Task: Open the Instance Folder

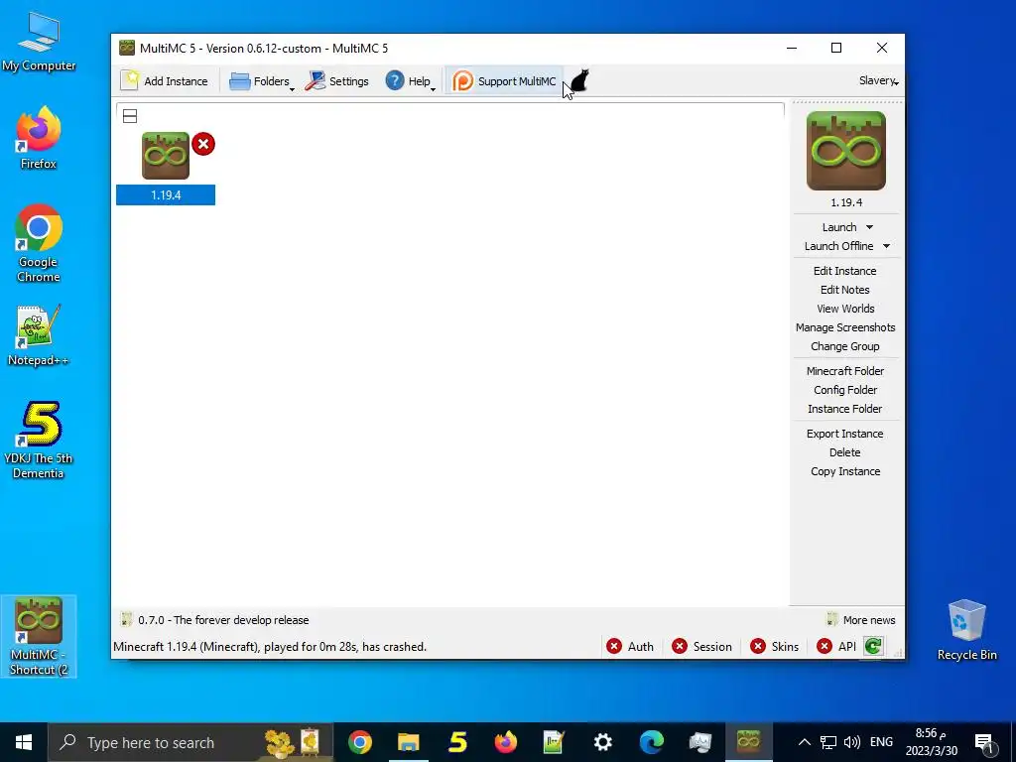Action: 845,408
